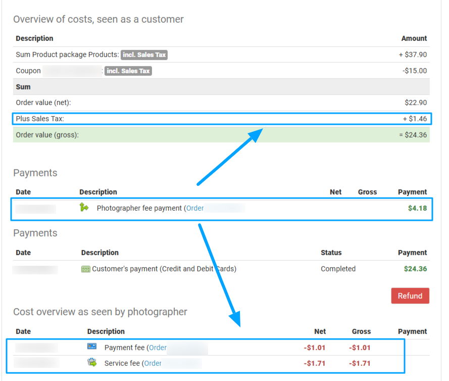Click the = $24.36 order value gross amount

point(413,135)
